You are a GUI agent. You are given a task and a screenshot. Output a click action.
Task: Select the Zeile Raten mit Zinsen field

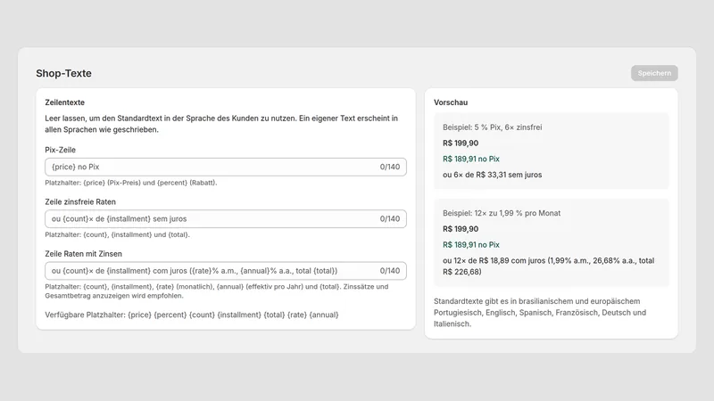pyautogui.click(x=226, y=271)
